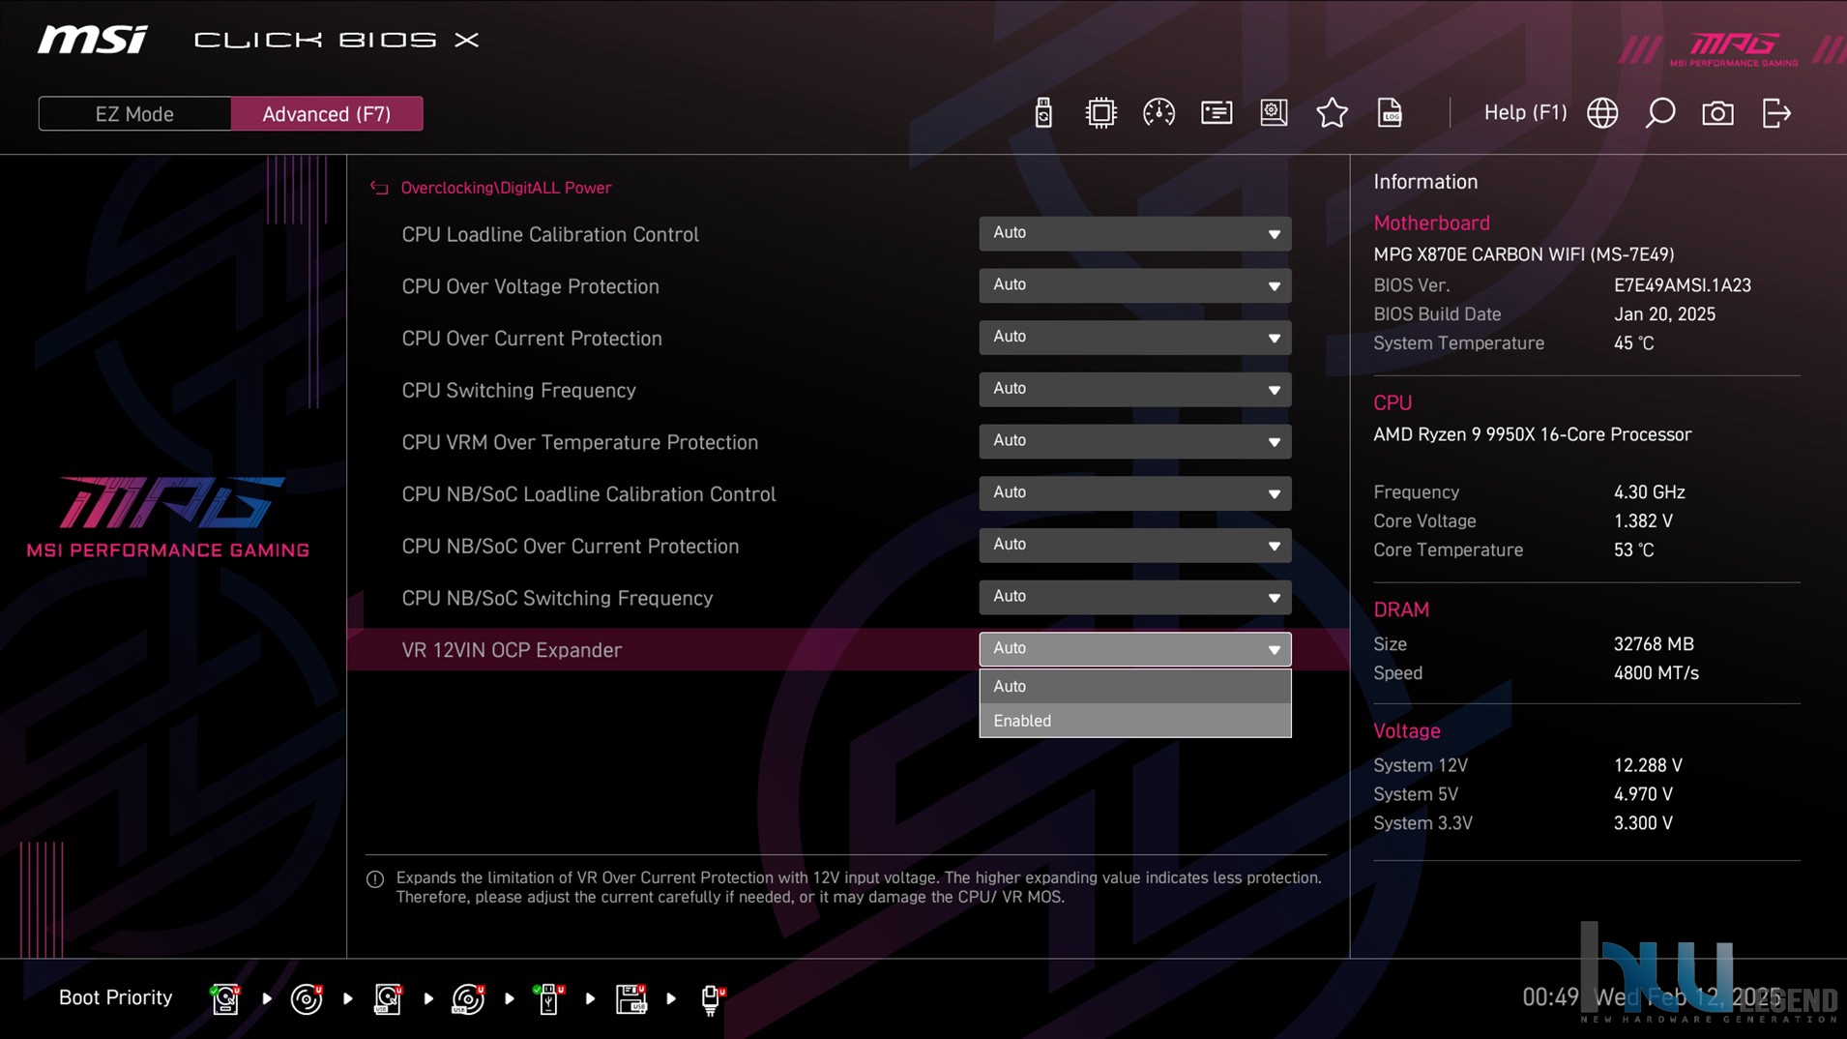The height and width of the screenshot is (1039, 1847).
Task: Click DRAM speed 4800 MT/s value
Action: 1656,673
